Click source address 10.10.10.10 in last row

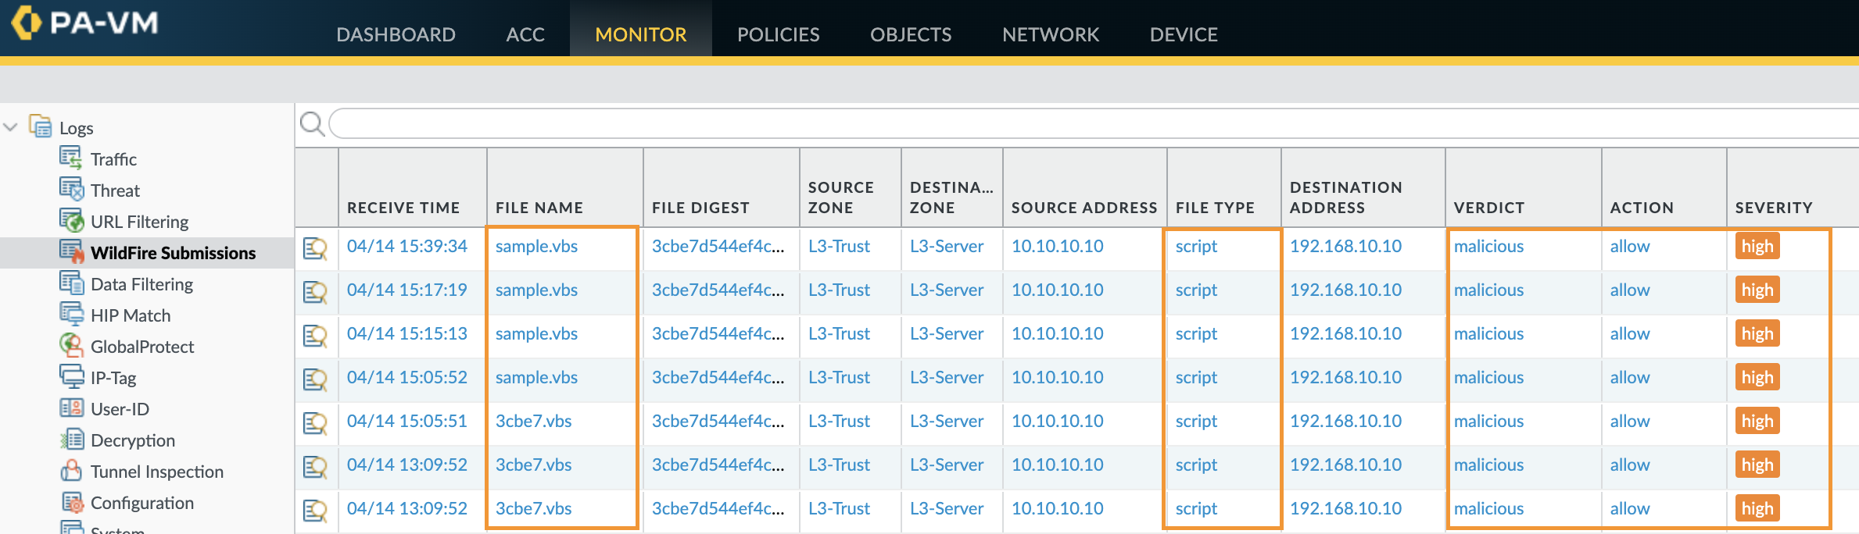coord(1057,509)
